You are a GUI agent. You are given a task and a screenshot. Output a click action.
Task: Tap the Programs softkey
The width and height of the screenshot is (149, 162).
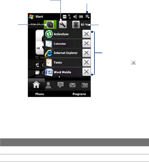(x=79, y=94)
